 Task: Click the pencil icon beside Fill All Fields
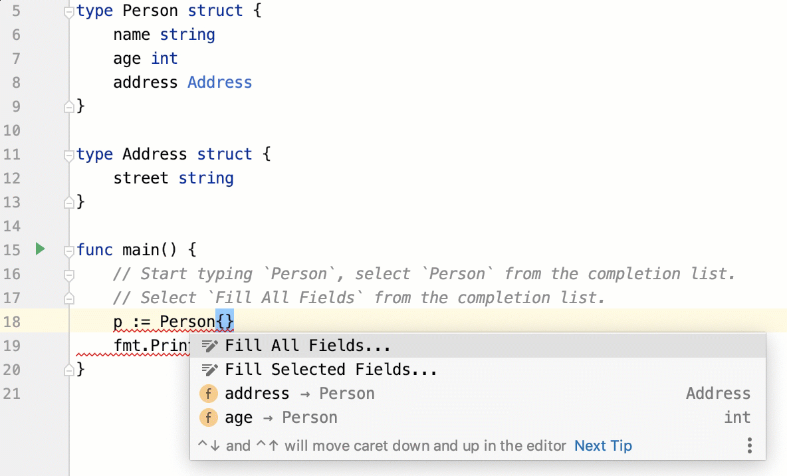(209, 346)
